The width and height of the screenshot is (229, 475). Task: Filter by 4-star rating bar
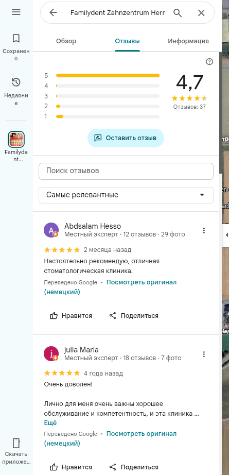point(102,86)
